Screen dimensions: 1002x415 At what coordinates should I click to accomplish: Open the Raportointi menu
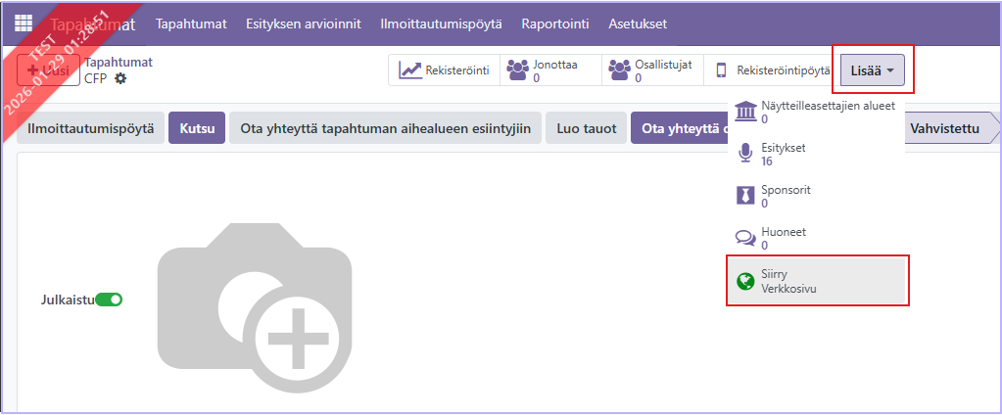click(x=555, y=23)
